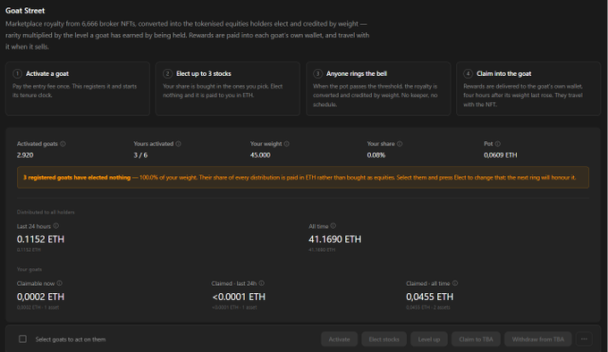Select the Claim into the goat card
Viewport: 608px width, 352px height.
click(x=528, y=88)
